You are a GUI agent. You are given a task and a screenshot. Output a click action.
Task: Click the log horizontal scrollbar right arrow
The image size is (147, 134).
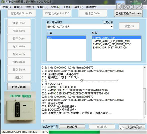pyautogui.click(x=141, y=121)
